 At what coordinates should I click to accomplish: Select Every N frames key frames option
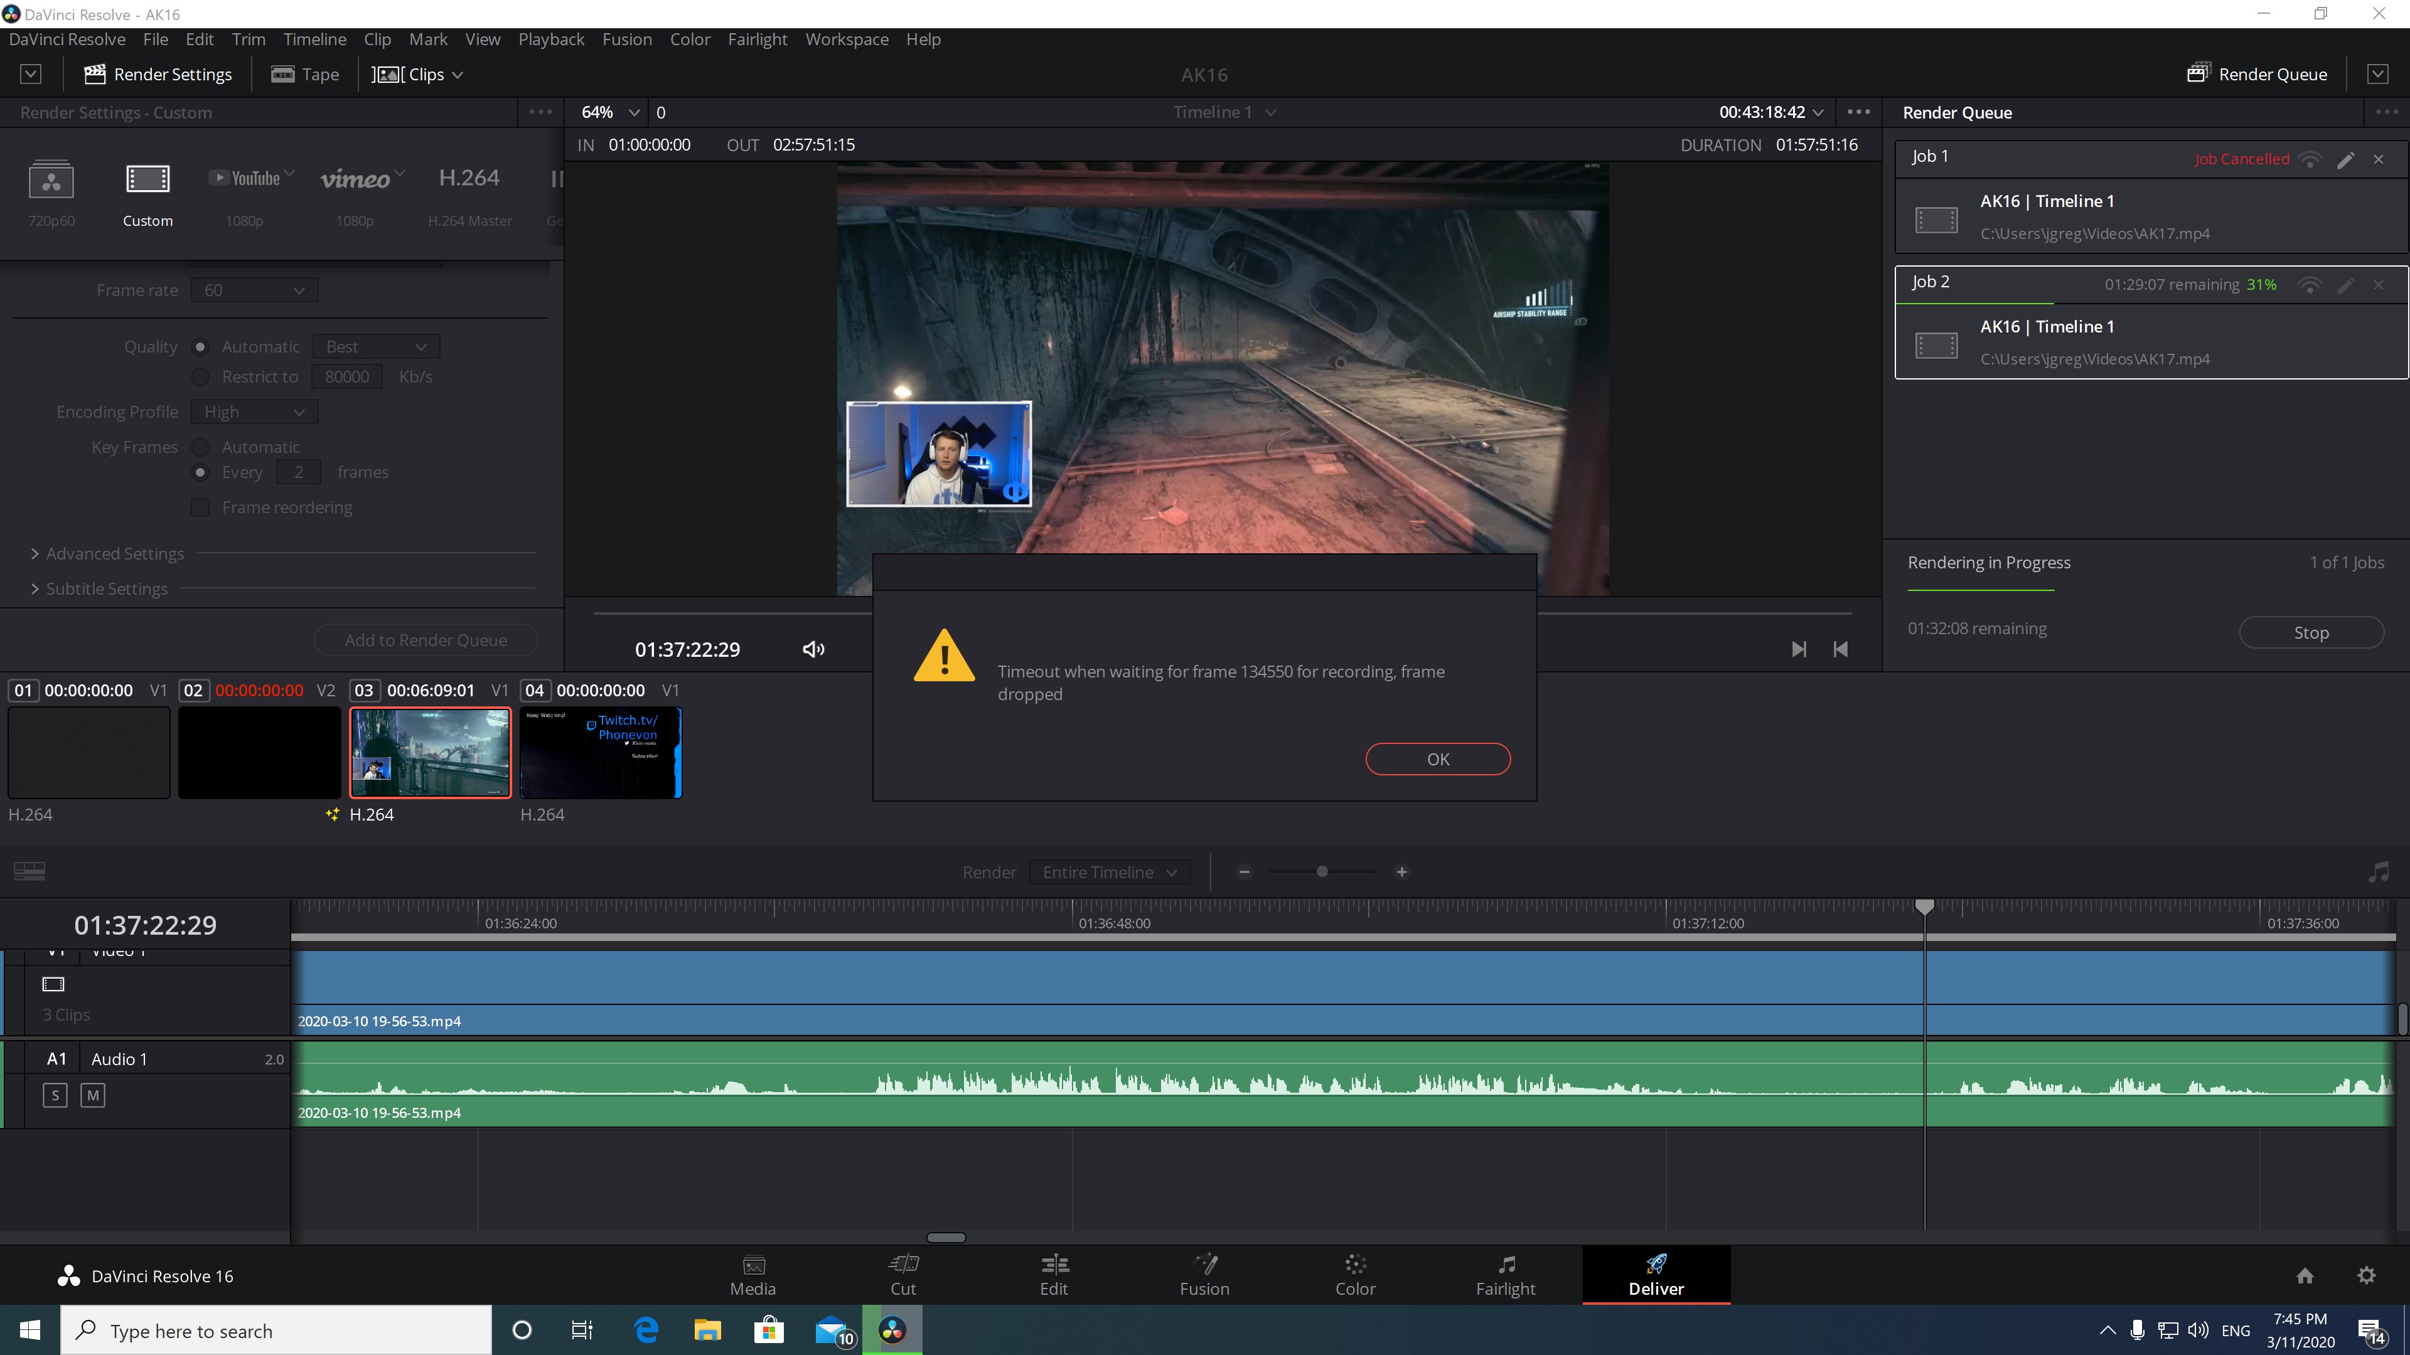tap(200, 472)
